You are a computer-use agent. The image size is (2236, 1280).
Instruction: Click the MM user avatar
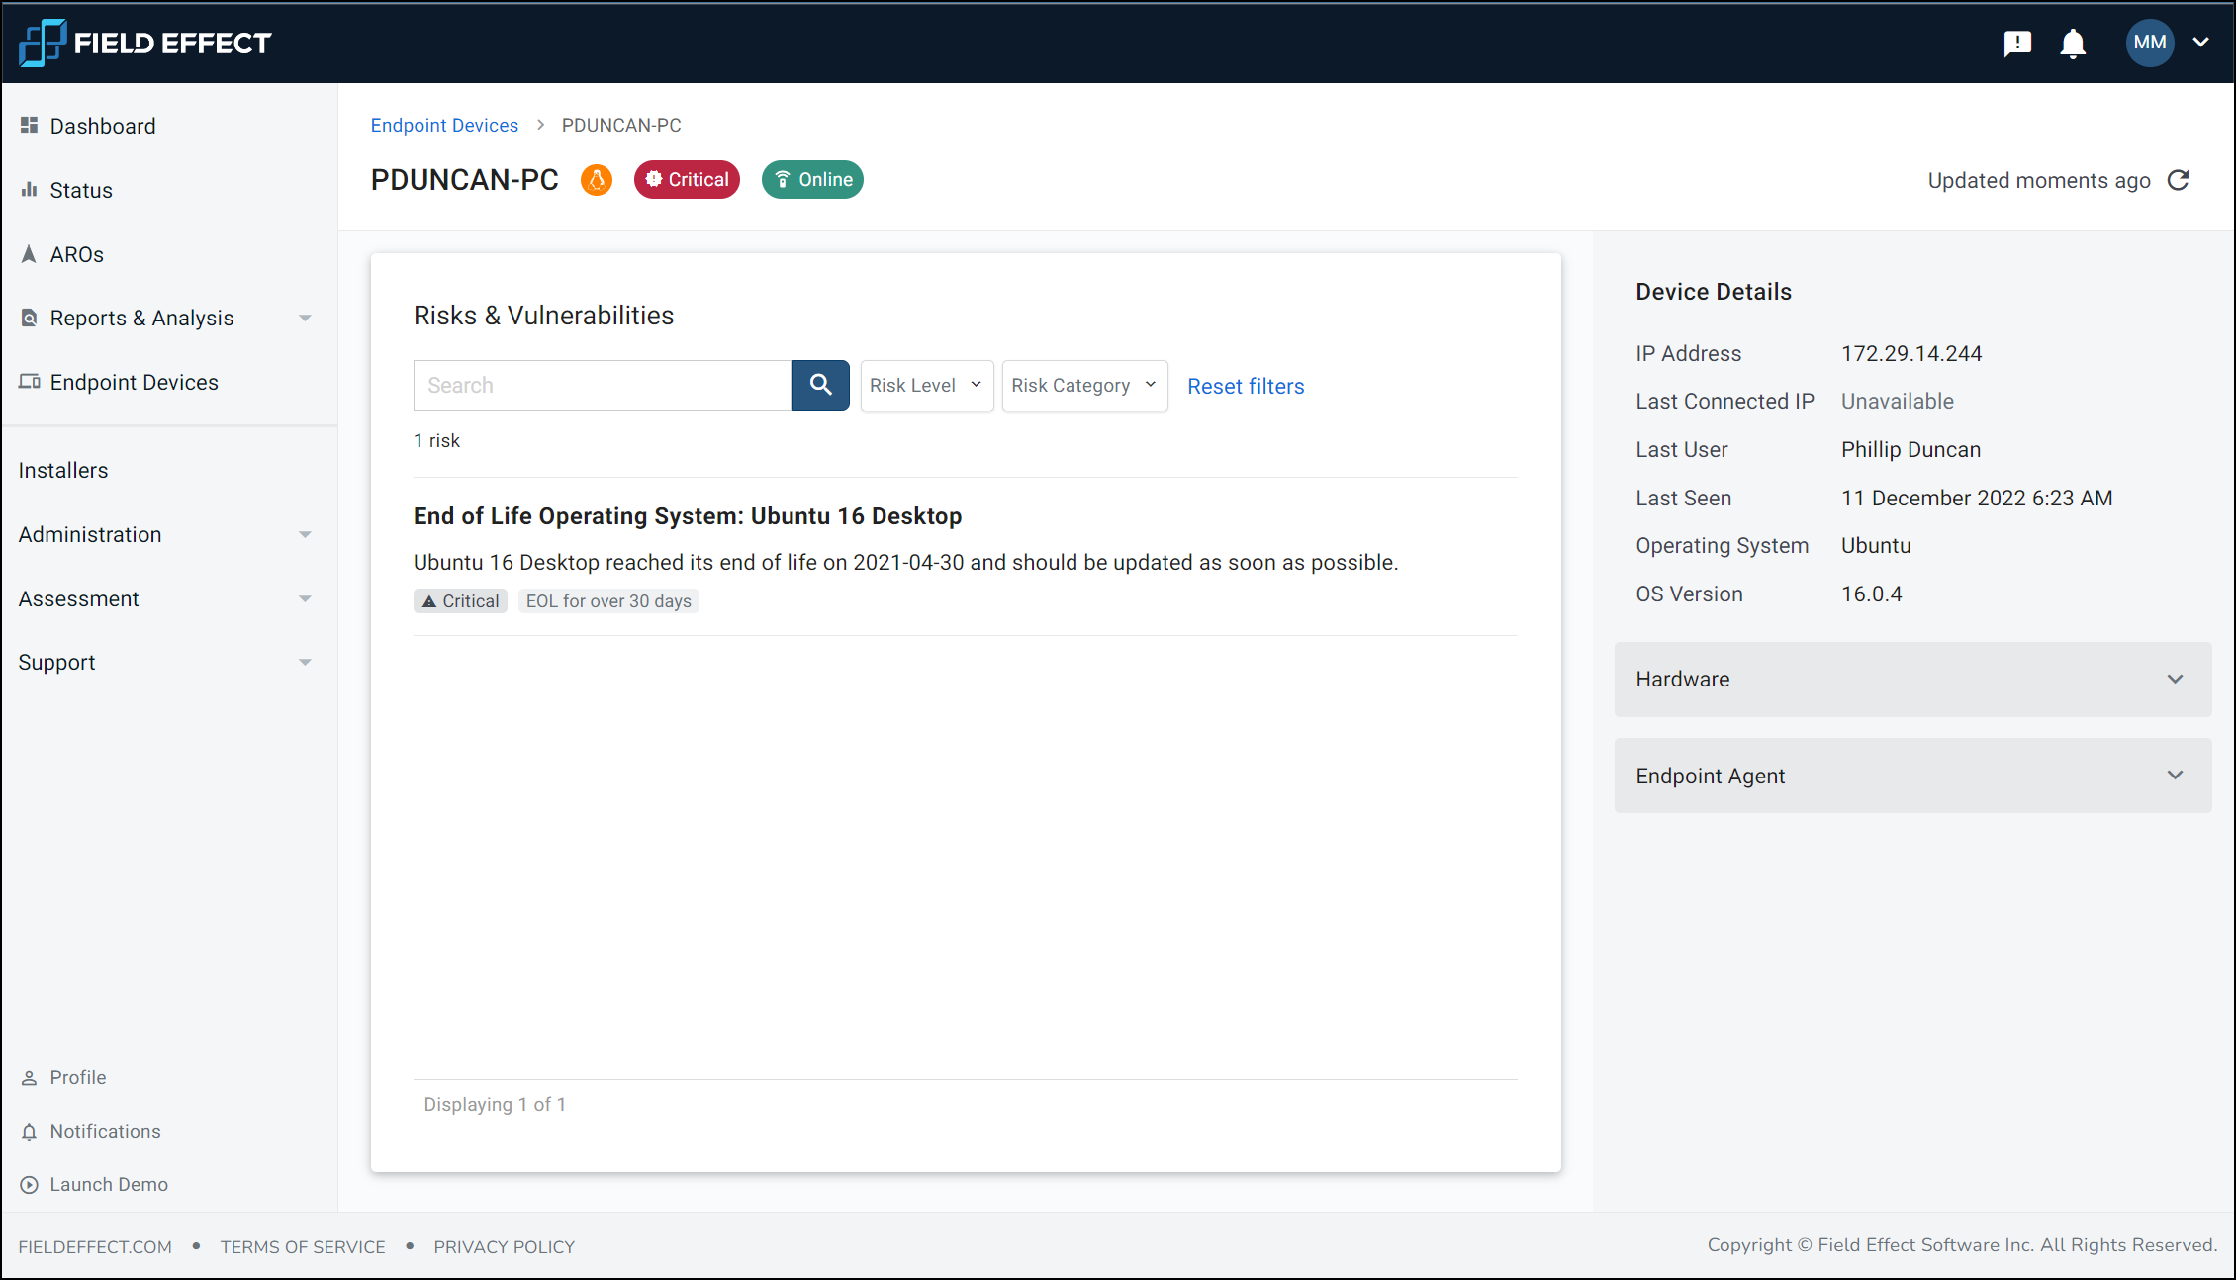pos(2149,43)
